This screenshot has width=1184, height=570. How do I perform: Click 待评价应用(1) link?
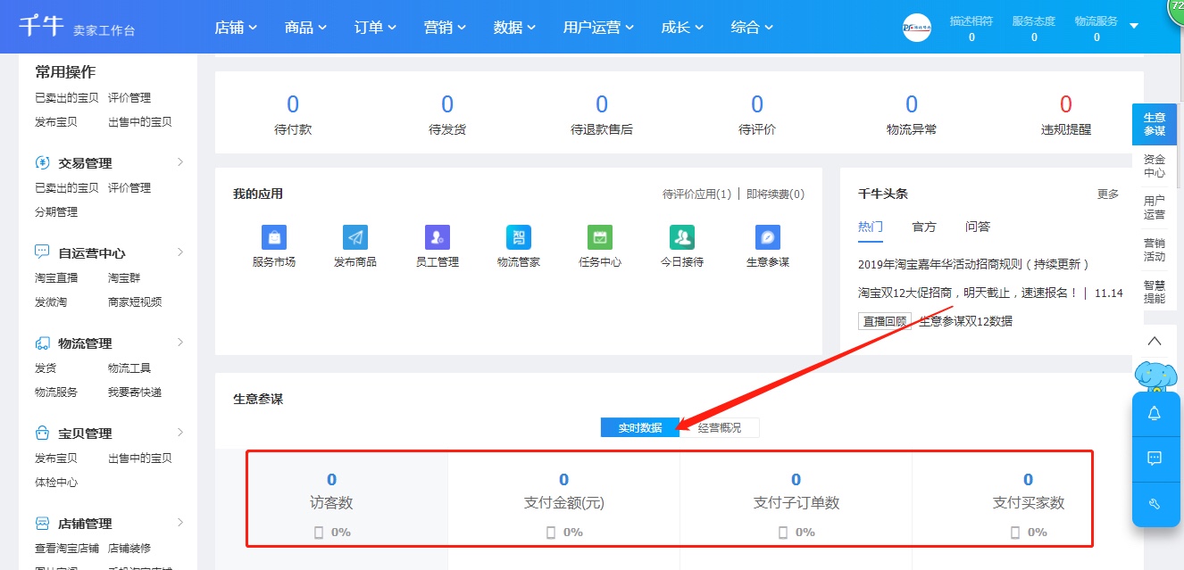coord(696,194)
